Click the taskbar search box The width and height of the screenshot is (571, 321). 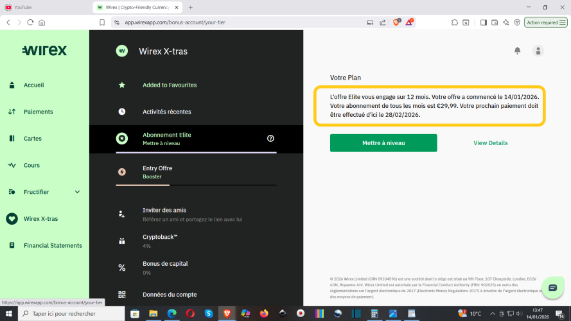click(71, 314)
